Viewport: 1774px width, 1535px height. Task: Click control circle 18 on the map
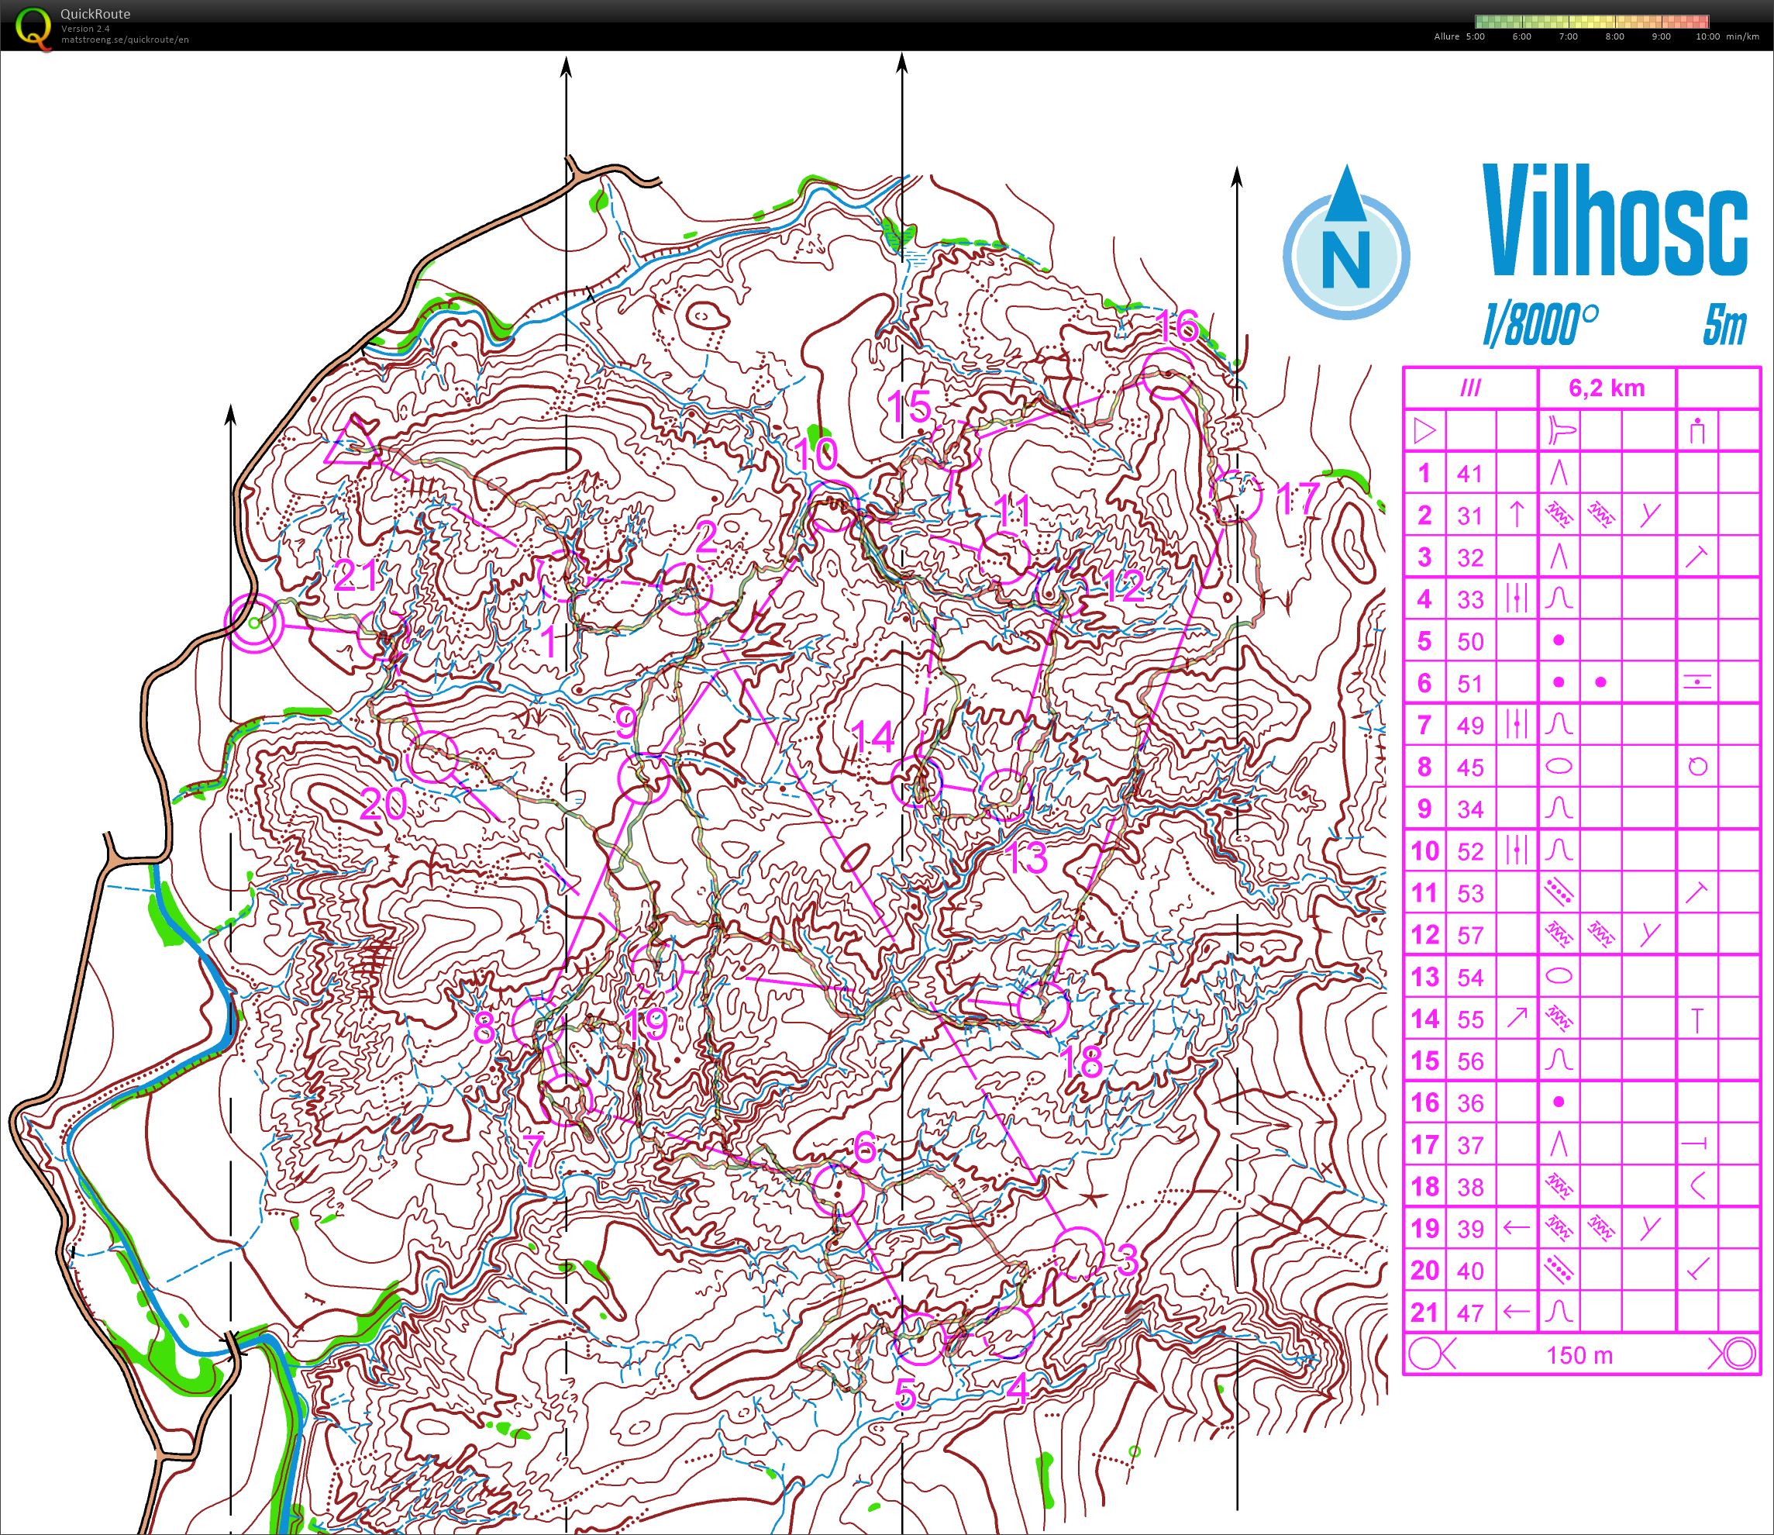pos(1043,1006)
